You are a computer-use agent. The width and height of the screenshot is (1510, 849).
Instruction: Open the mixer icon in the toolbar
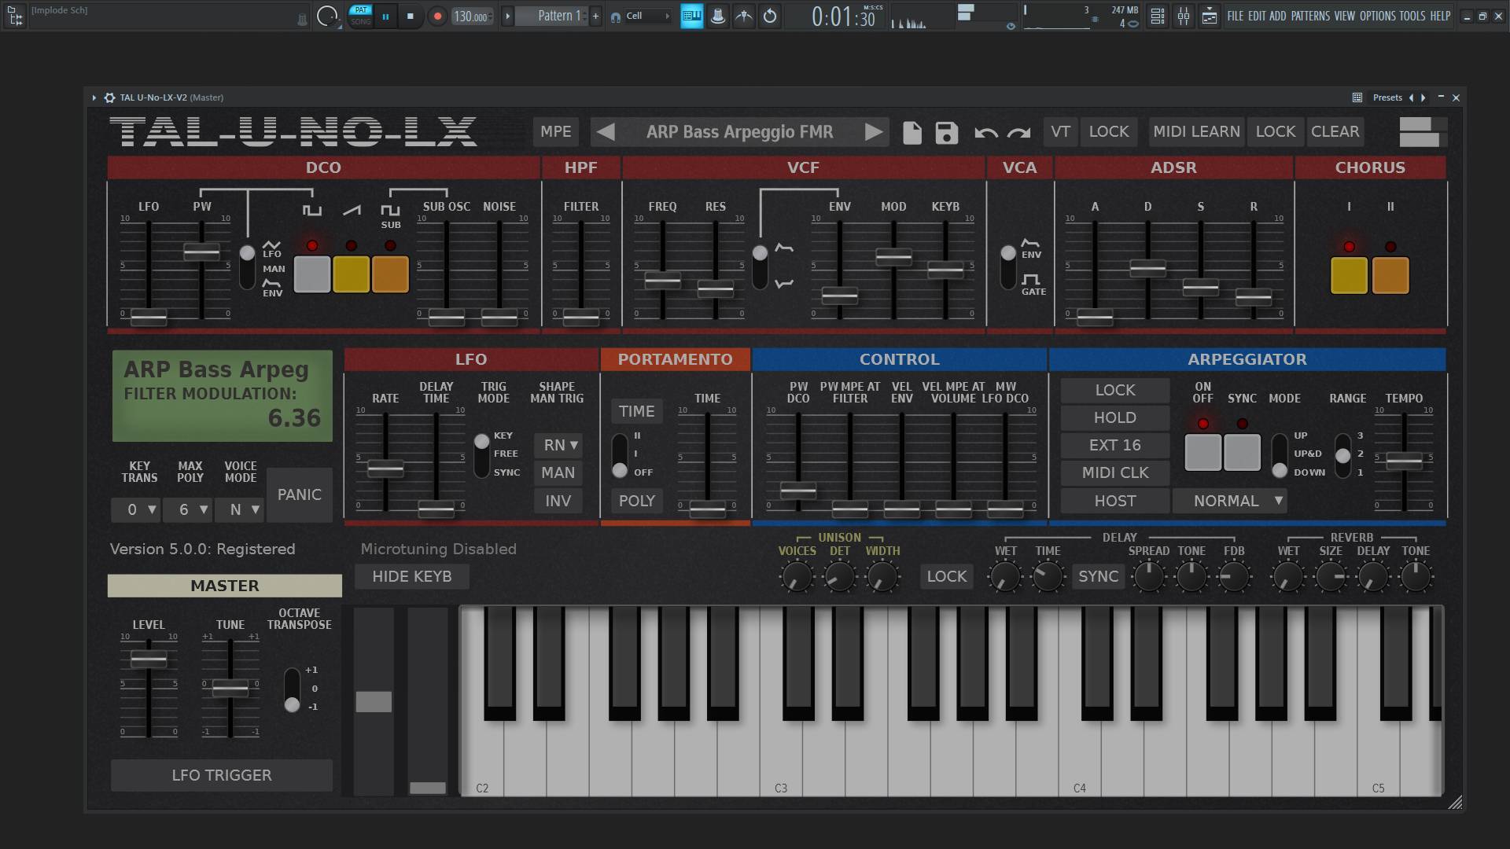pyautogui.click(x=1183, y=16)
